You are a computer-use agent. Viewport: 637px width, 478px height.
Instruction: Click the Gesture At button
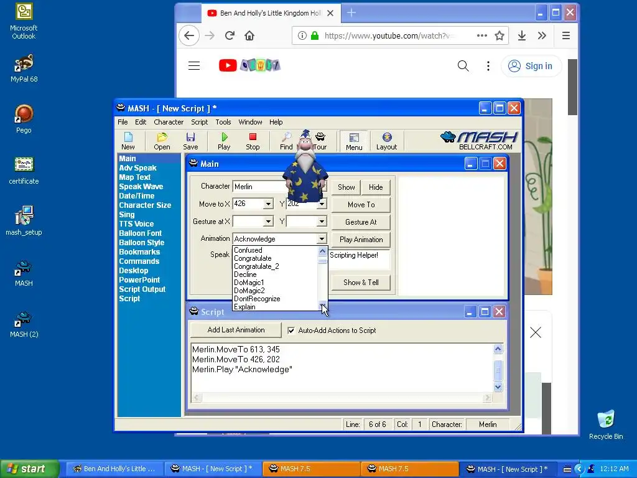(361, 222)
